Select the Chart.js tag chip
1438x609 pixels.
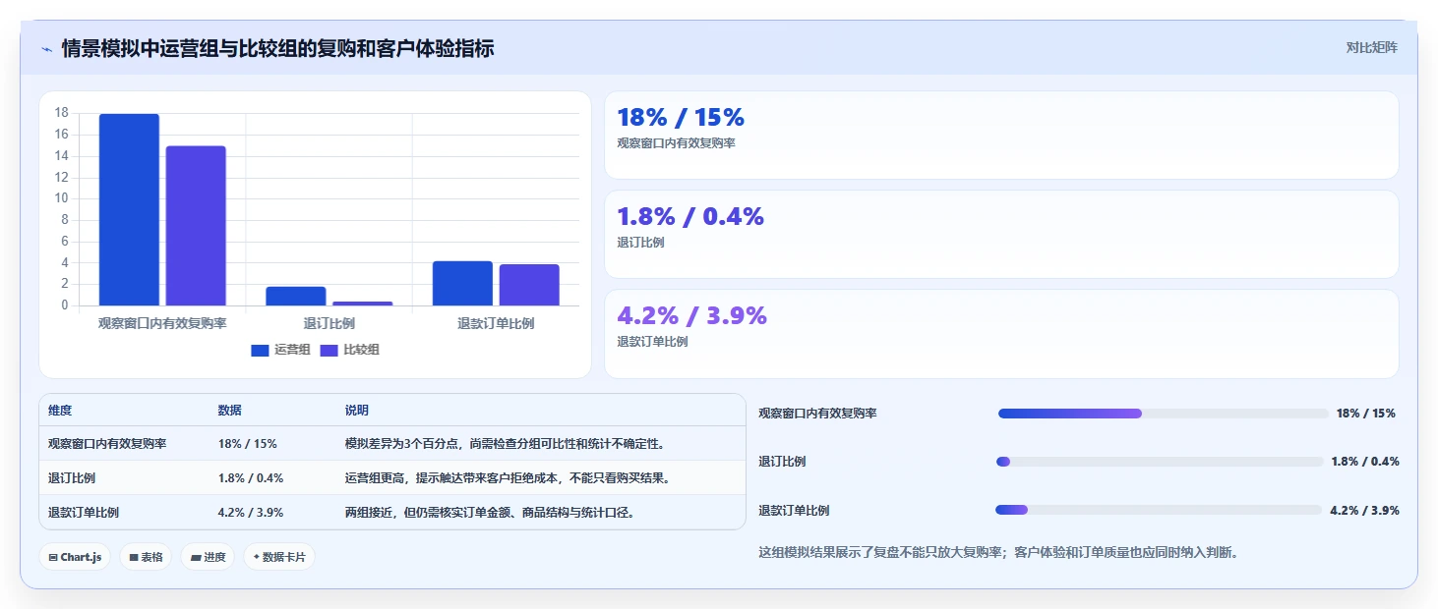tap(76, 557)
